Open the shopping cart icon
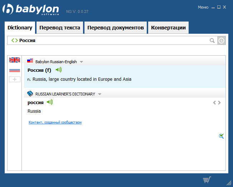This screenshot has width=233, height=187. 207,179
